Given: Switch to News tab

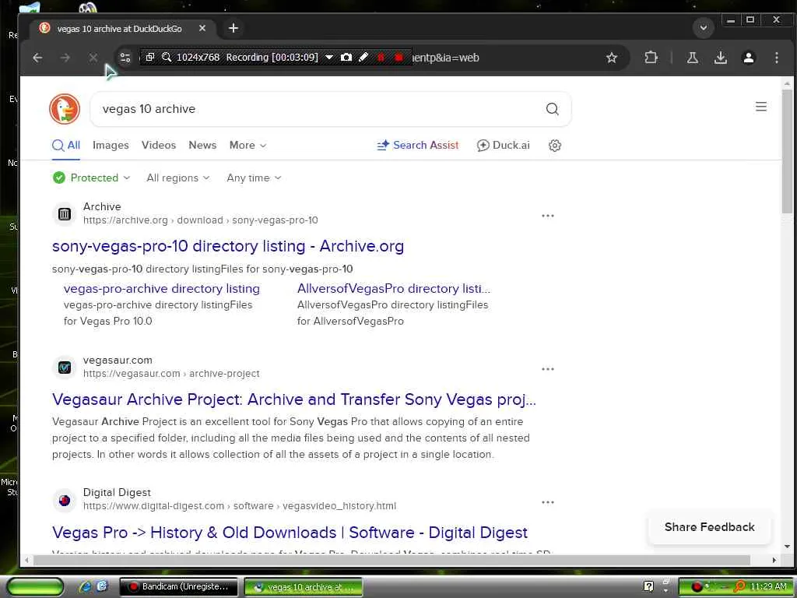Looking at the screenshot, I should pyautogui.click(x=202, y=145).
